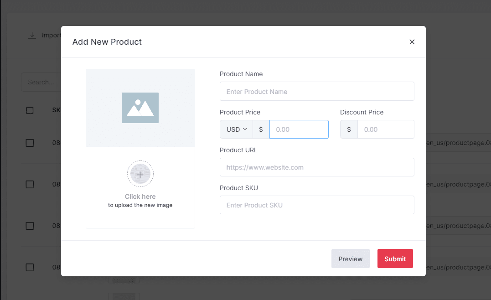This screenshot has width=491, height=300.
Task: Click the 'Click here' upload link
Action: [x=140, y=197]
